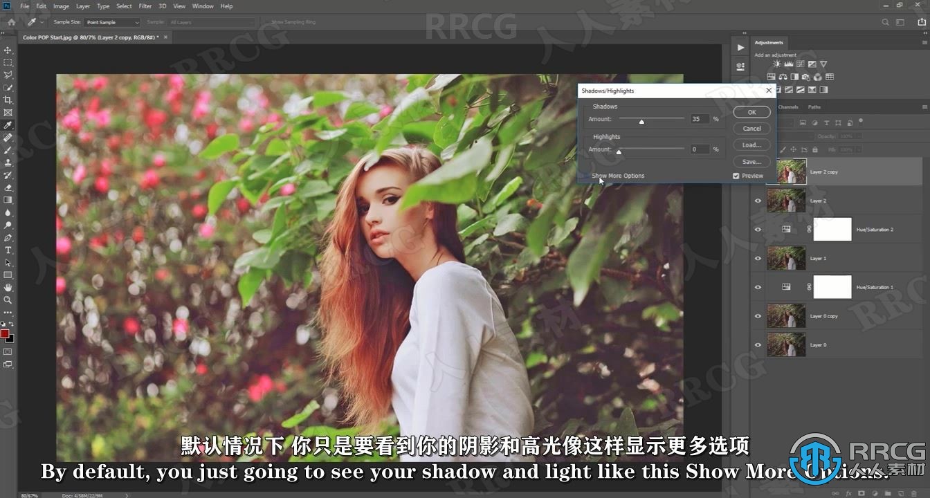
Task: Click the Shadows Amount value field
Action: (700, 119)
